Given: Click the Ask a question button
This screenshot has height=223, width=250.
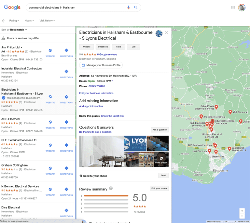Looking at the screenshot, I should [x=160, y=130].
